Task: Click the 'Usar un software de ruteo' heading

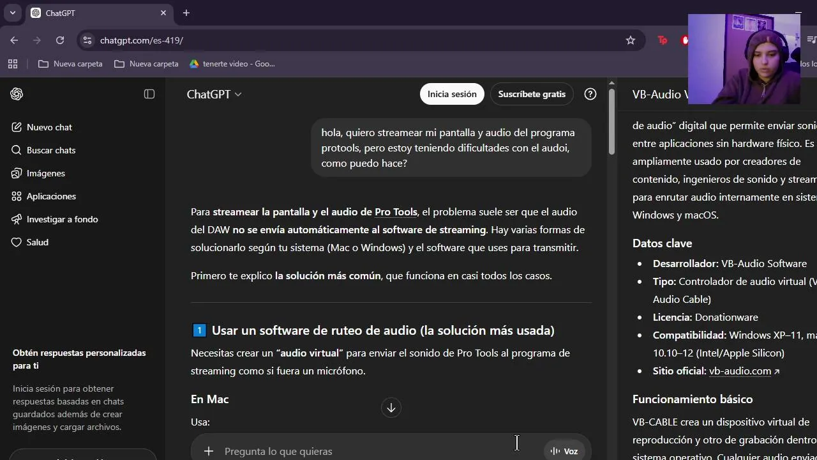Action: (x=383, y=330)
